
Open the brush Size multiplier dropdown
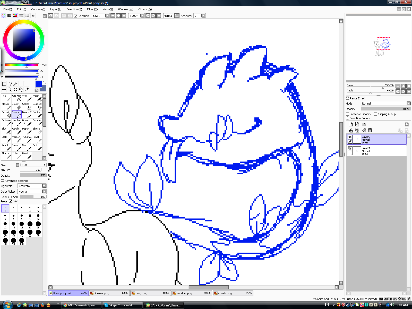pos(18,165)
